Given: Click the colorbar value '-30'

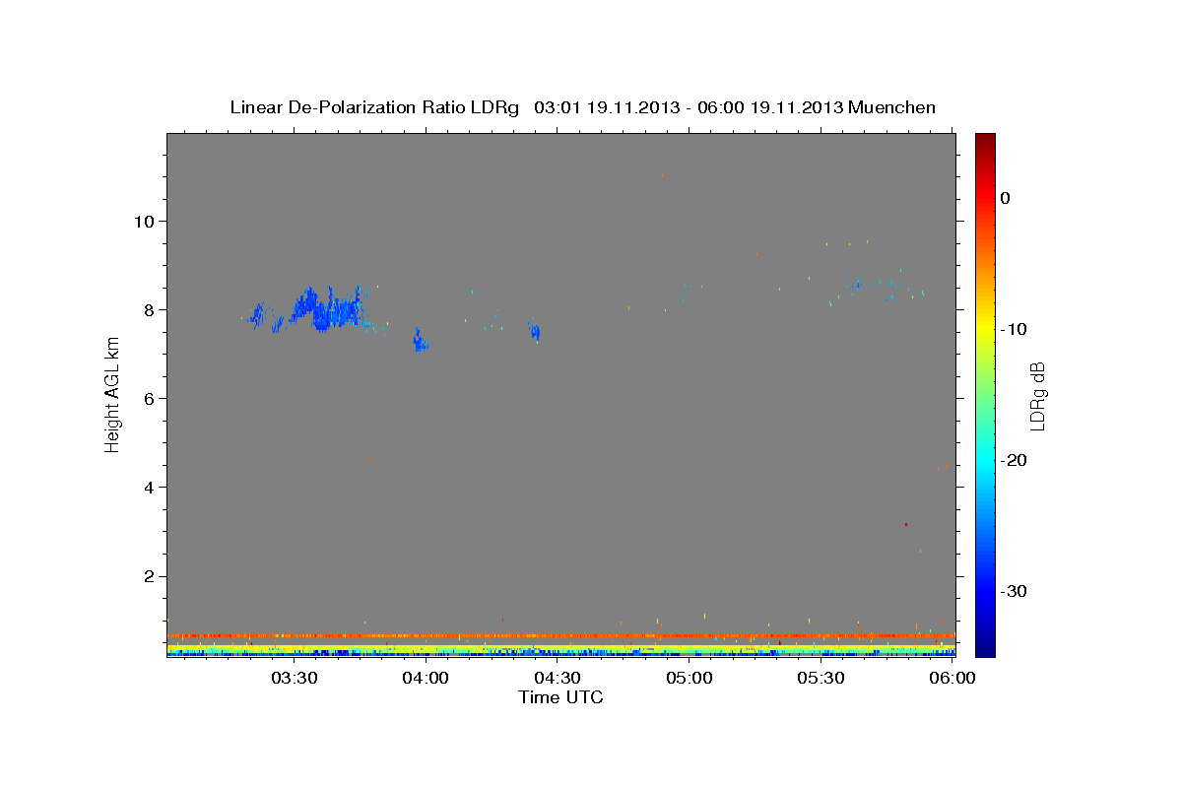Looking at the screenshot, I should pyautogui.click(x=1013, y=591).
